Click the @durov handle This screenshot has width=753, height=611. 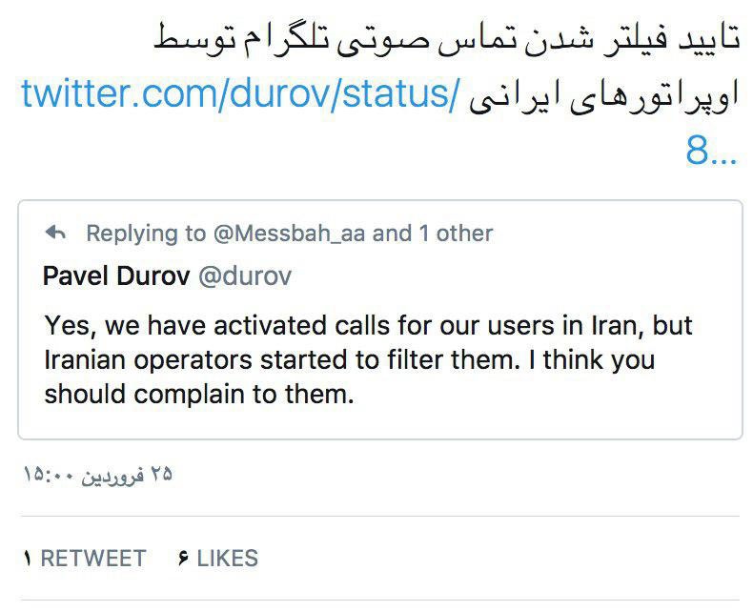(x=244, y=276)
